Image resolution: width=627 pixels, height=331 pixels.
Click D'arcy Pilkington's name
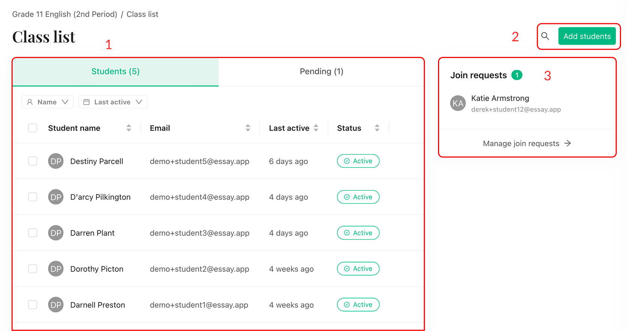(x=100, y=197)
